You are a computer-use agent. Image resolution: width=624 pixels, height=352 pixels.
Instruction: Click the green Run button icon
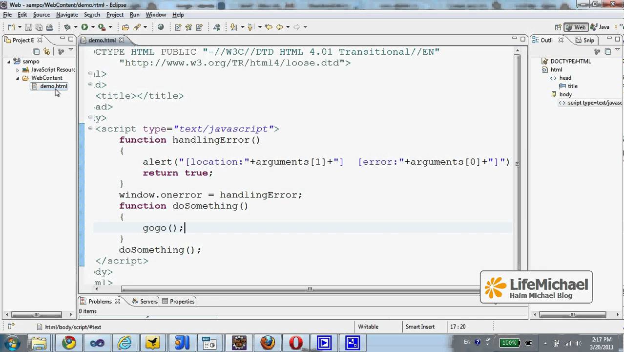(x=84, y=27)
